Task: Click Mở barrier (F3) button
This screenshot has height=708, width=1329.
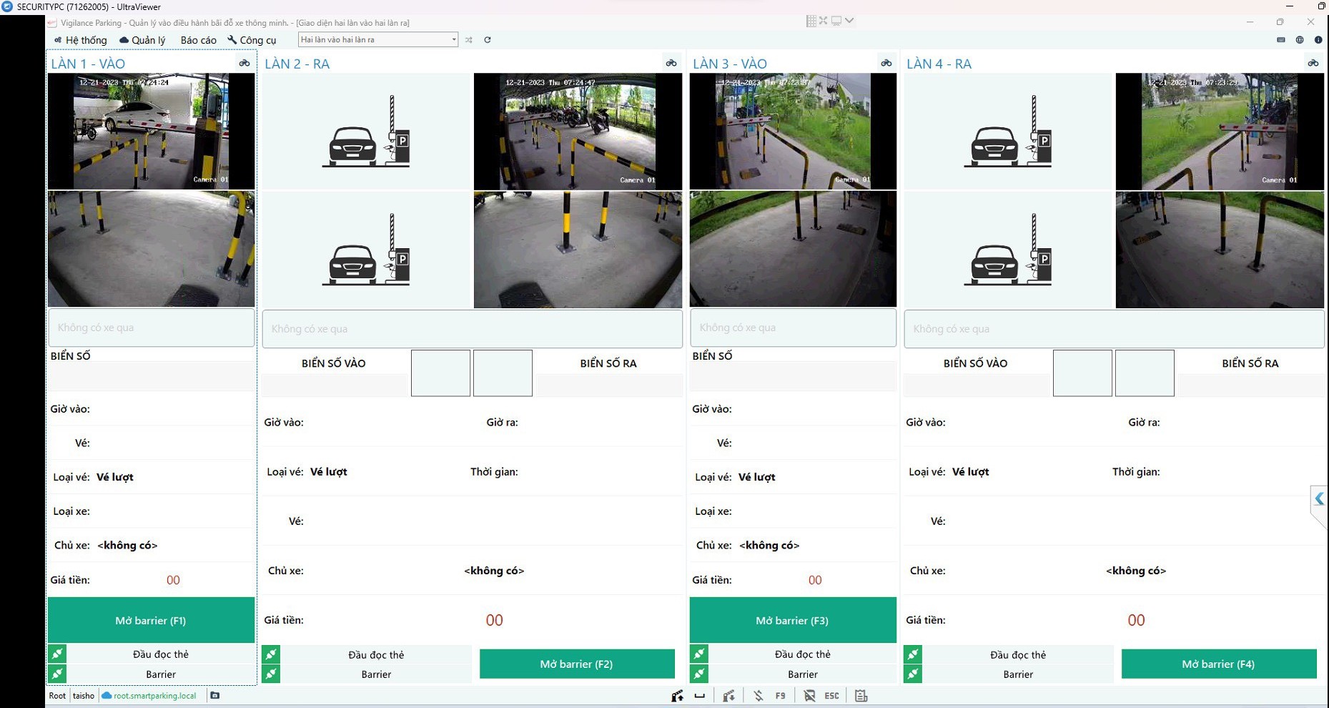Action: point(793,620)
